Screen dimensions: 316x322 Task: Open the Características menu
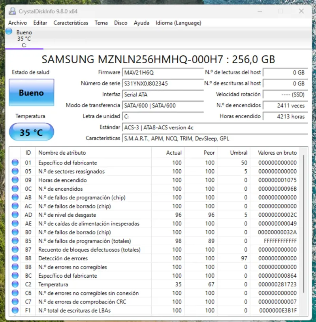(x=71, y=23)
